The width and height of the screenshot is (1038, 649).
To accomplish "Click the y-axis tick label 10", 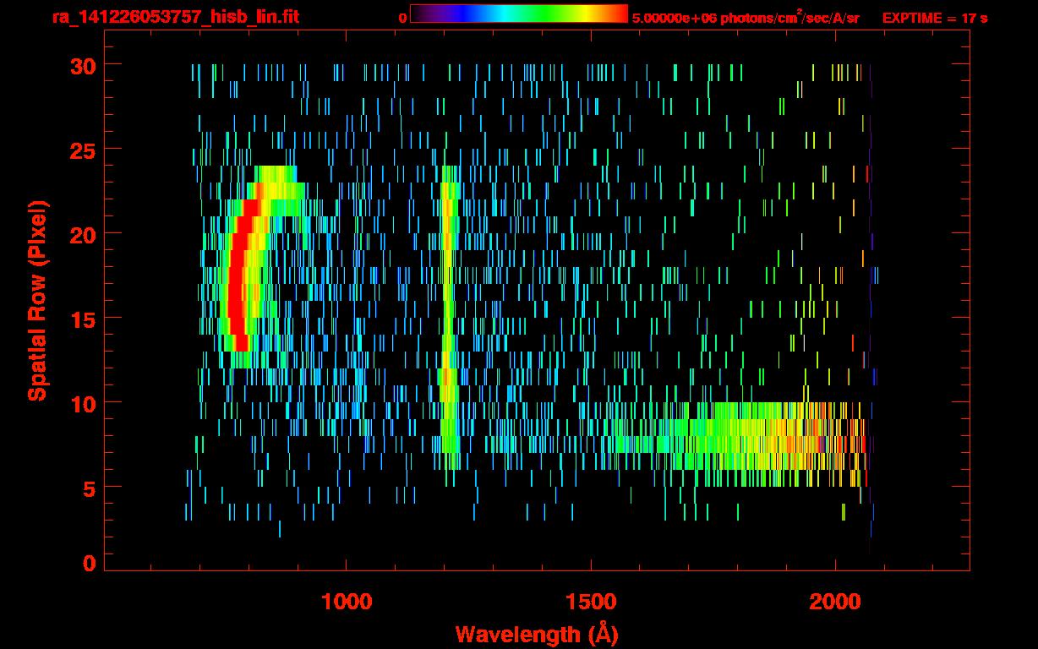I will click(x=84, y=403).
